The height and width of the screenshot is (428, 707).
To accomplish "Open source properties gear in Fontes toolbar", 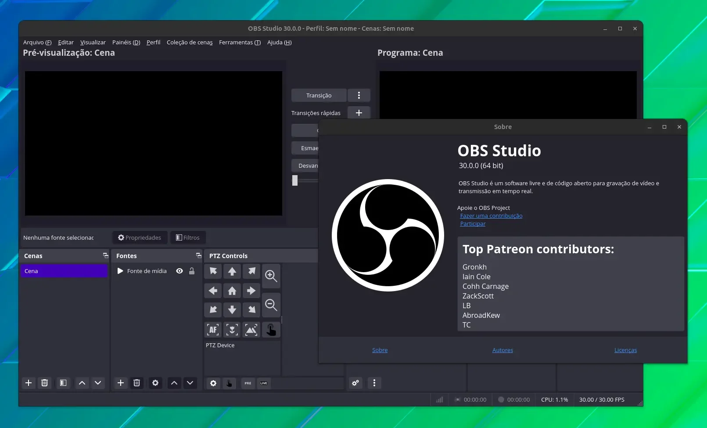I will click(x=155, y=383).
